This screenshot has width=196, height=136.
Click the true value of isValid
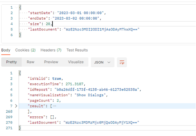pos(56,79)
